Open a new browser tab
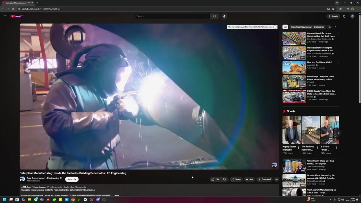The width and height of the screenshot is (361, 203). point(37,3)
